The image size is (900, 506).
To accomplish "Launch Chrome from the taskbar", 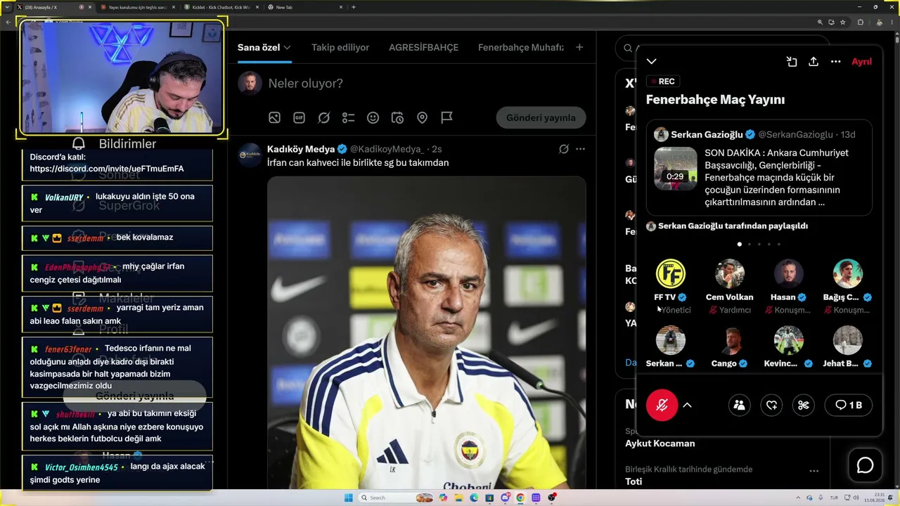I will 520,498.
